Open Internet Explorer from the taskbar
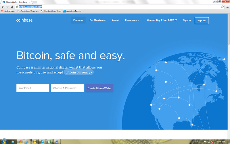Image resolution: width=230 pixels, height=144 pixels. pyautogui.click(x=27, y=142)
